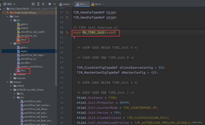205x125 pixels.
Task: Select main.c in the project tree
Action: 22,51
